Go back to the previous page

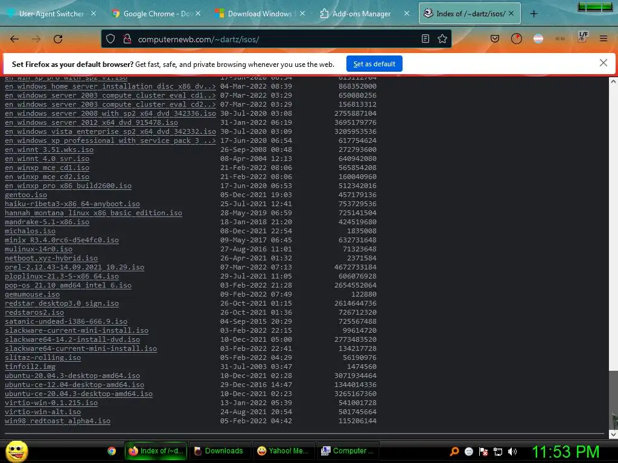tap(14, 39)
